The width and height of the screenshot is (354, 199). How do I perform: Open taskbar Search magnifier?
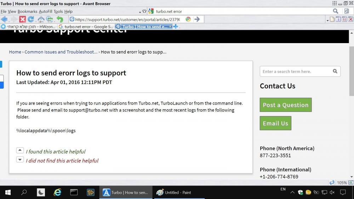pyautogui.click(x=24, y=193)
